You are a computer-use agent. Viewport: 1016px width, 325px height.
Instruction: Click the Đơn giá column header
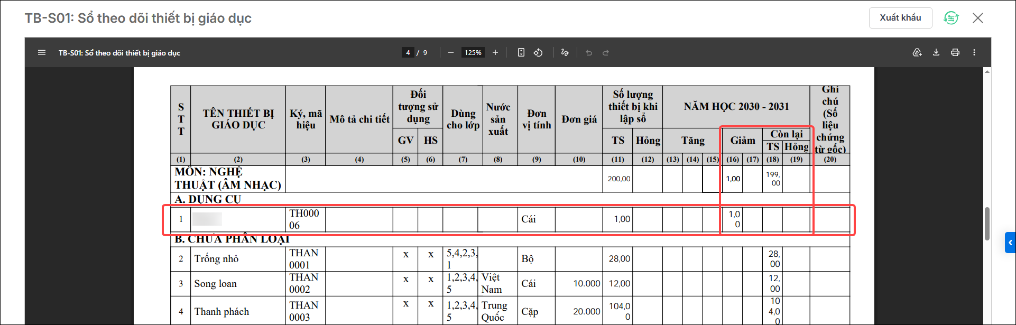579,119
